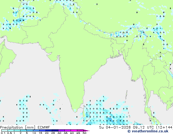The image size is (173, 134).
Task: Click the '[mm]' unit label
Action: pyautogui.click(x=30, y=127)
